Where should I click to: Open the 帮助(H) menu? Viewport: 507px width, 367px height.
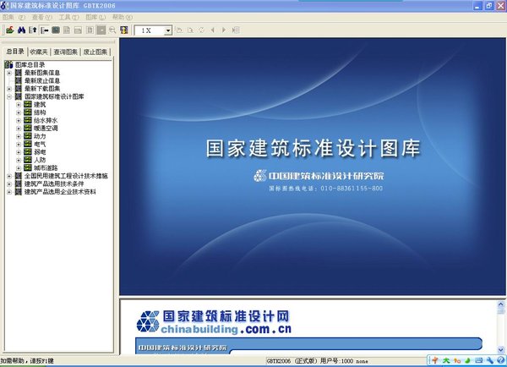tap(123, 17)
